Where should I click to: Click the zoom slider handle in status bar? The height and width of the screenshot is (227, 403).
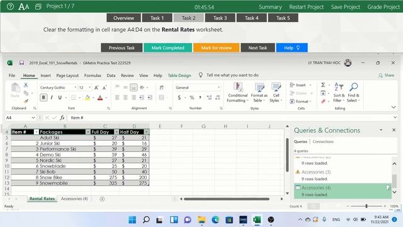coord(366,206)
